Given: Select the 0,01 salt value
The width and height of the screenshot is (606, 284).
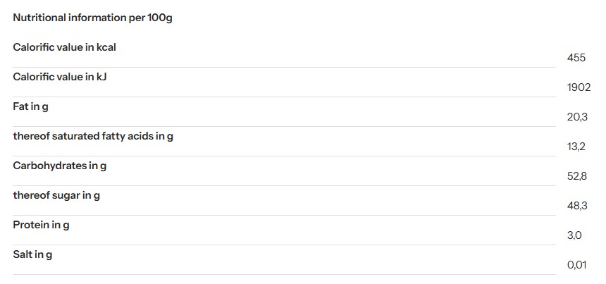Looking at the screenshot, I should pos(576,265).
